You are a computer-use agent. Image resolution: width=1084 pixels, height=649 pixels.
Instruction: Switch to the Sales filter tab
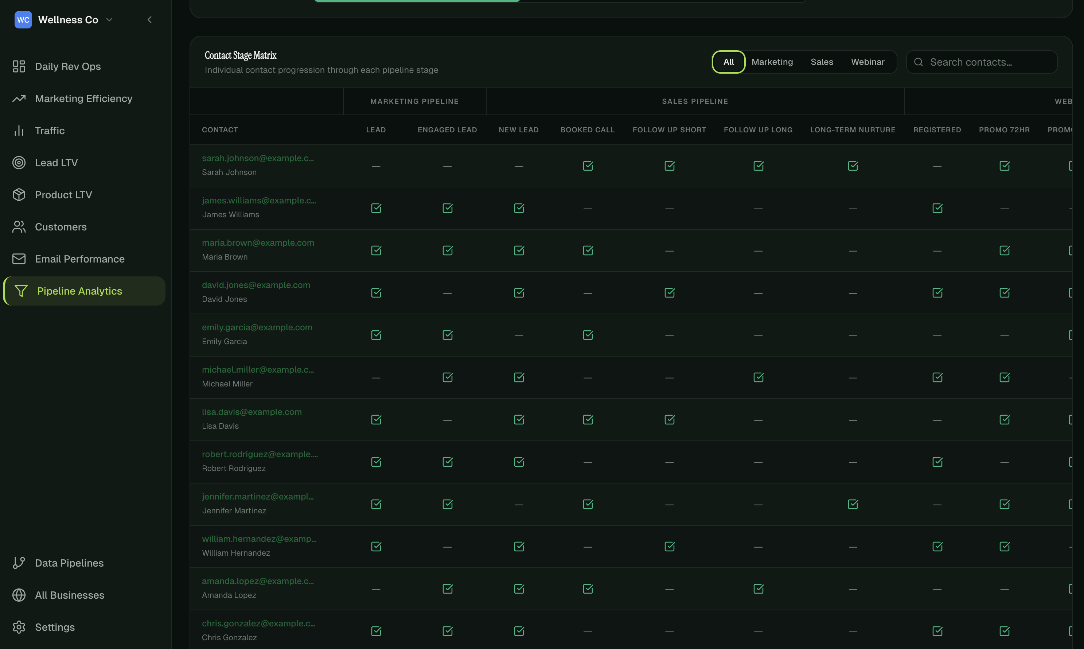(822, 62)
